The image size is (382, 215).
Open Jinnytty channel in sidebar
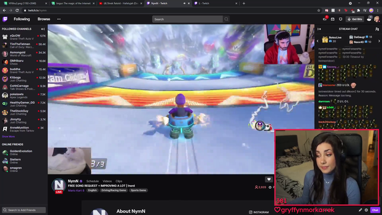24,121
